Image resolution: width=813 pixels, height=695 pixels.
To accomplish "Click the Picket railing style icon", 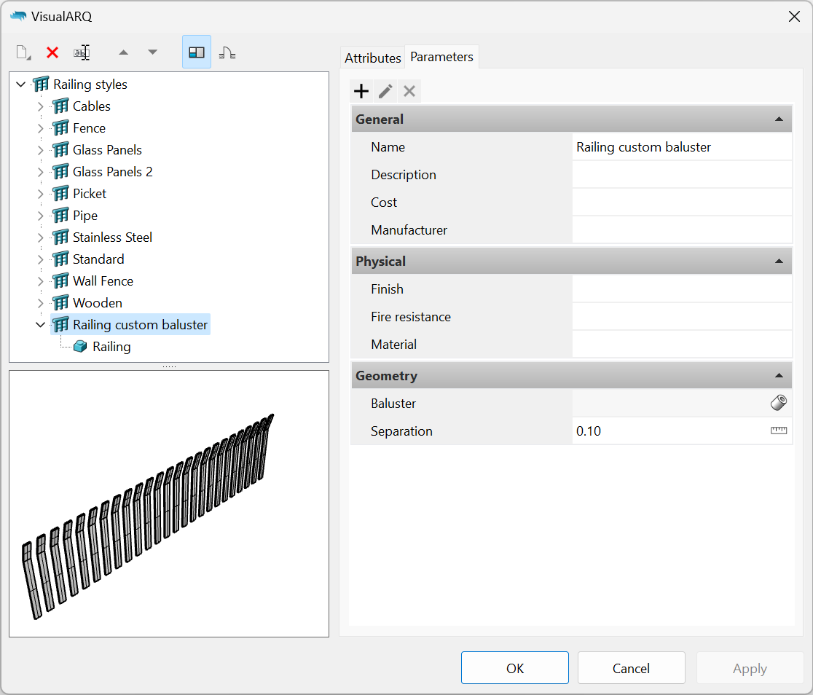I will (x=60, y=194).
